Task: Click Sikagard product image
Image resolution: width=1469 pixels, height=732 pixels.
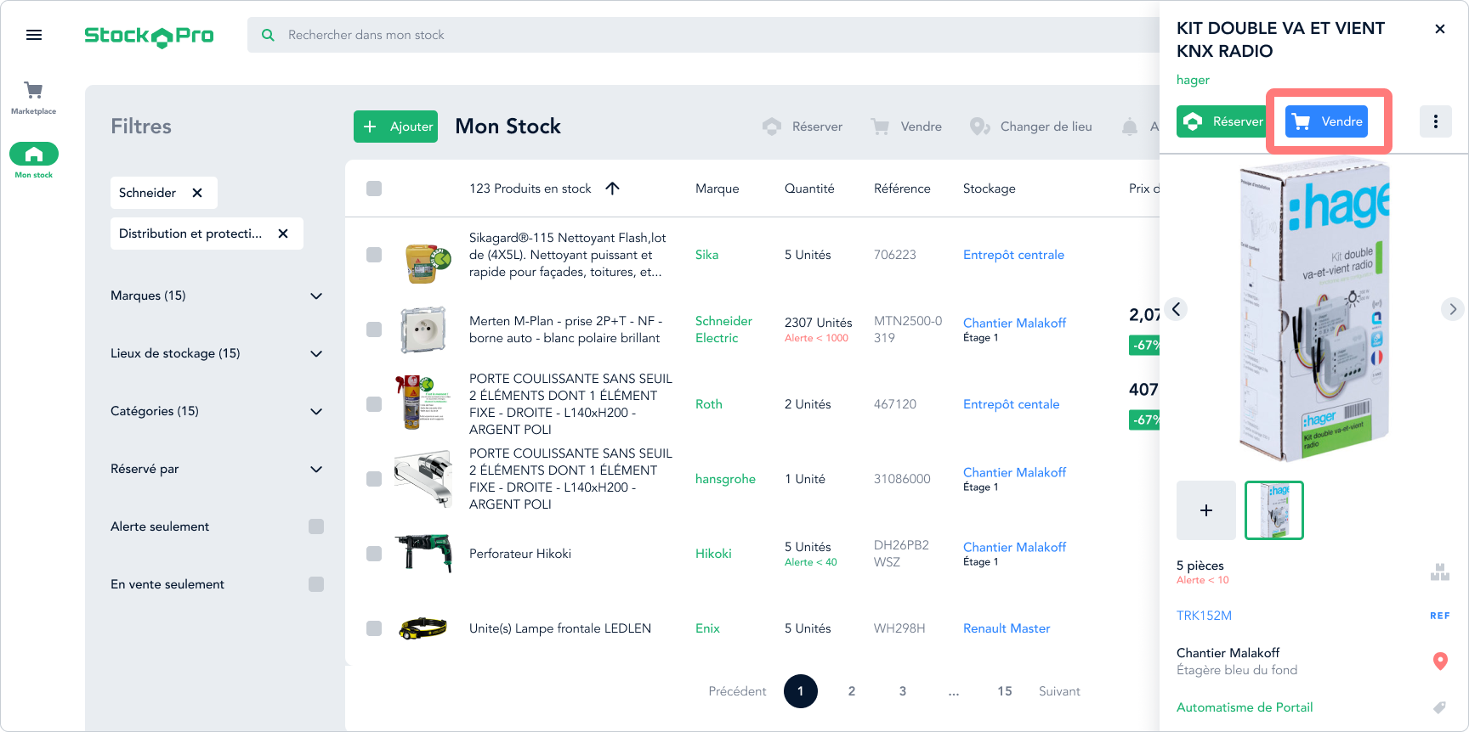Action: 428,263
